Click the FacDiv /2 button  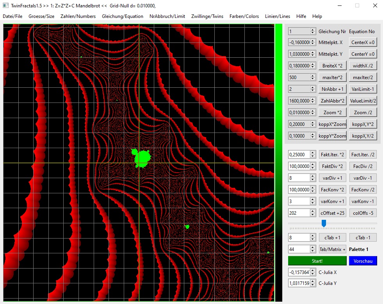pos(363,166)
